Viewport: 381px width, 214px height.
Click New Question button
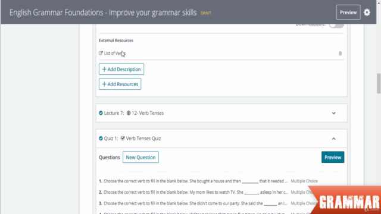click(140, 157)
